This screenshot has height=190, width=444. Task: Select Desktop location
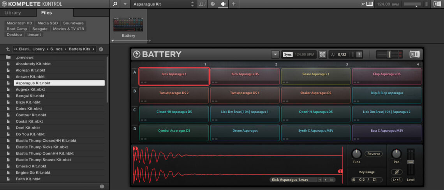(14, 35)
